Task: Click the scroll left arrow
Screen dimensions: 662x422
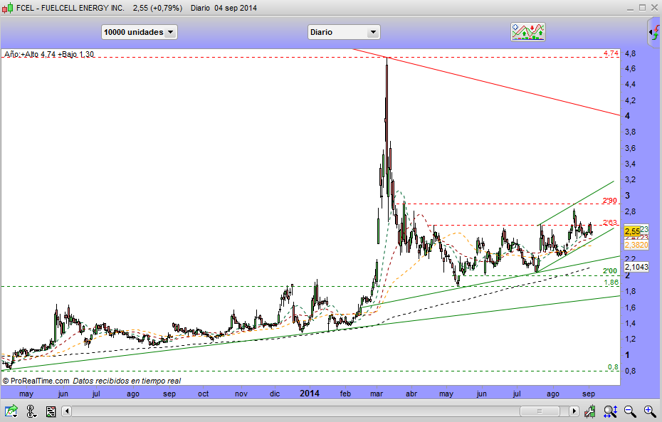Action: pos(67,411)
